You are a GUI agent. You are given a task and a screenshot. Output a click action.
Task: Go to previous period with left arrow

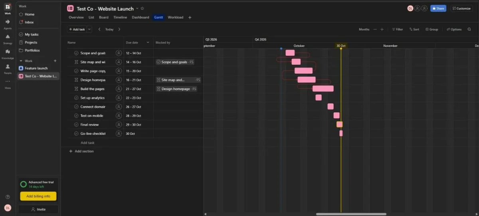click(99, 29)
